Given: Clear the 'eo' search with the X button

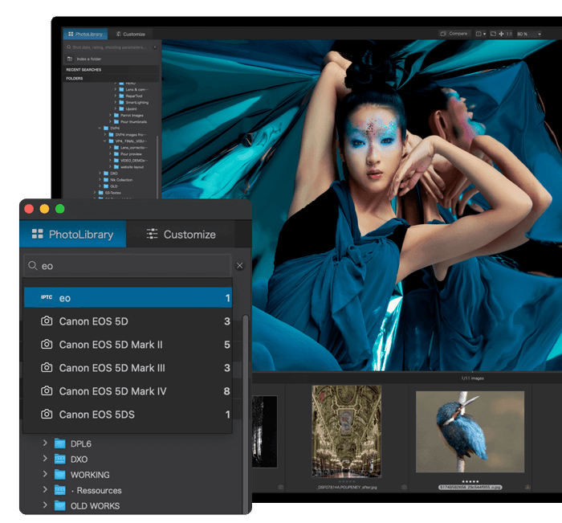Looking at the screenshot, I should coord(240,266).
